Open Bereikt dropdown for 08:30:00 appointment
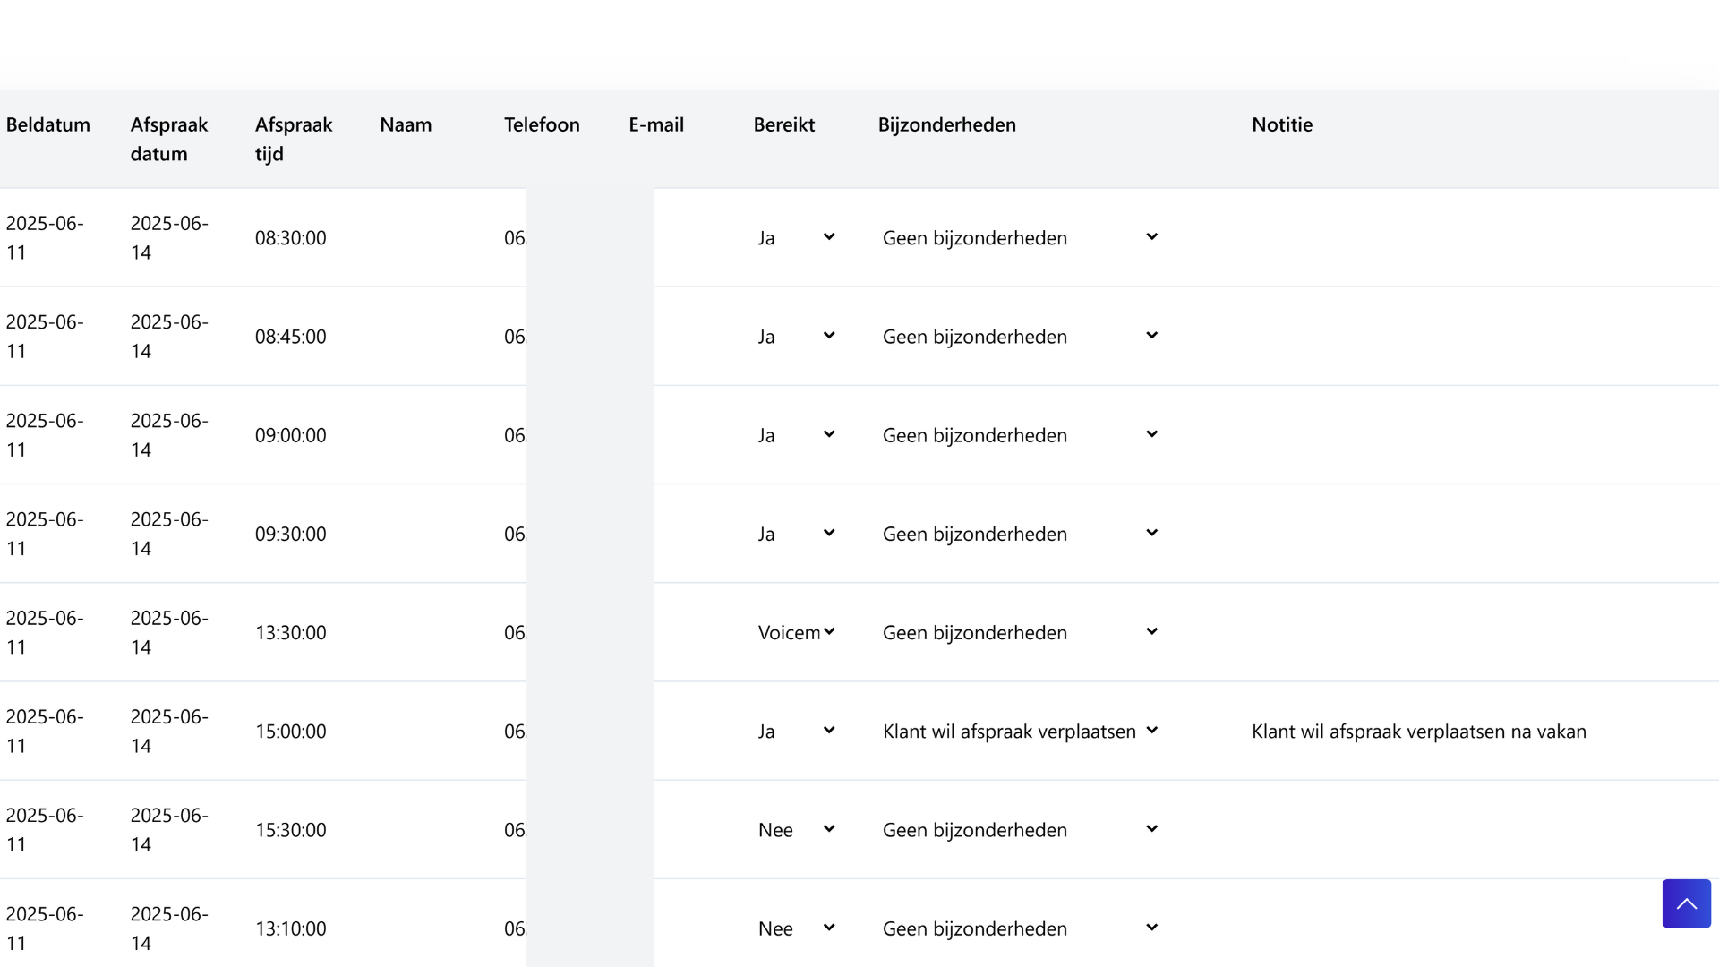1719x967 pixels. 796,238
